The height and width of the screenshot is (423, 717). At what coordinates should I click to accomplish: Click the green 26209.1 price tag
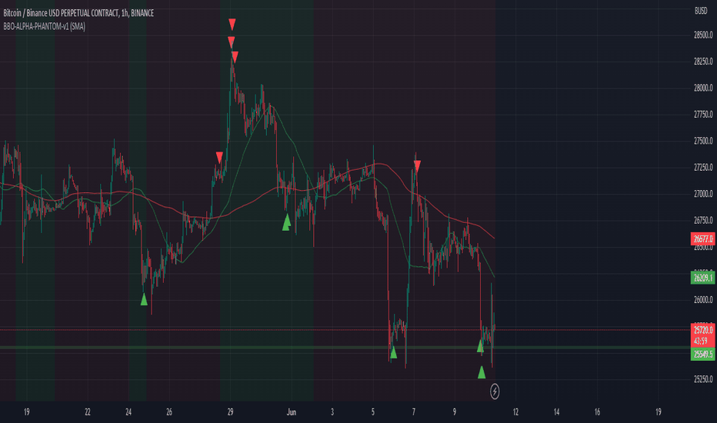(703, 278)
